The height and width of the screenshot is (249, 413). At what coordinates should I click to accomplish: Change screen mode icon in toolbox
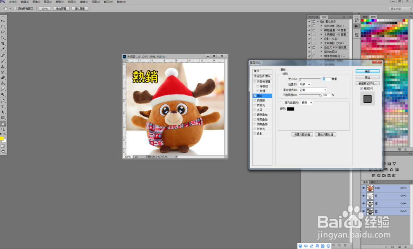click(x=3, y=152)
